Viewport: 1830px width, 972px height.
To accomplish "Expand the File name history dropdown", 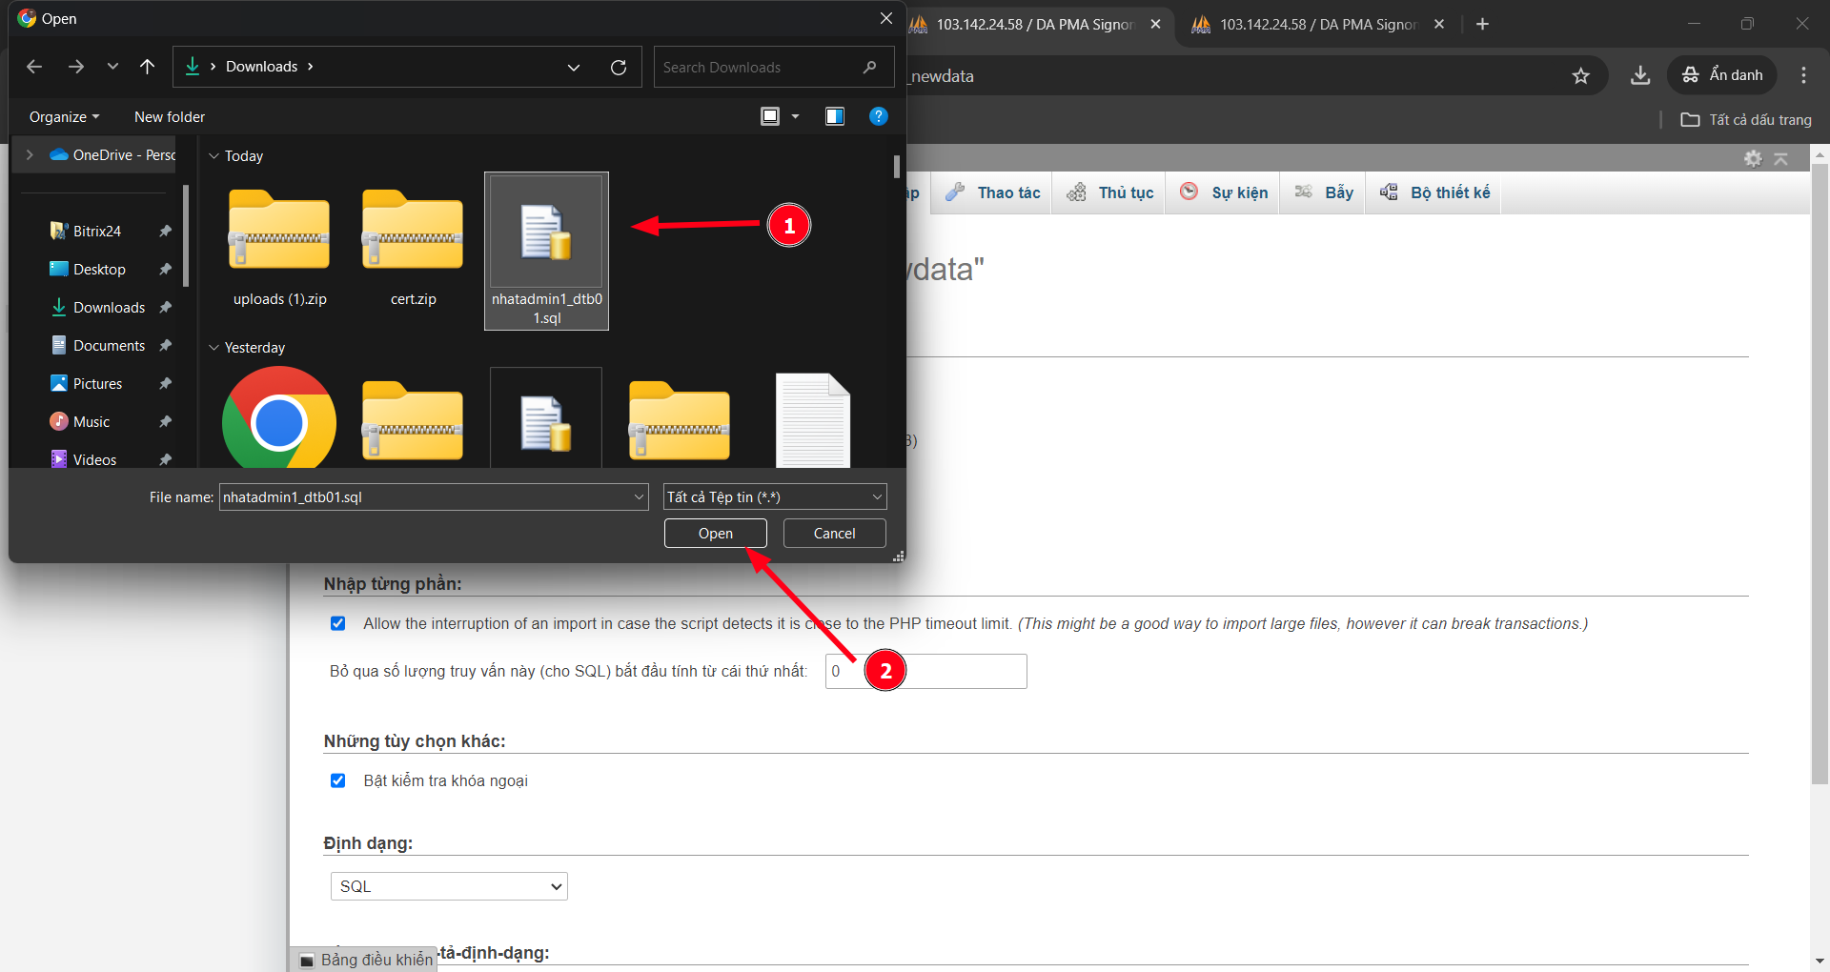I will pos(639,496).
